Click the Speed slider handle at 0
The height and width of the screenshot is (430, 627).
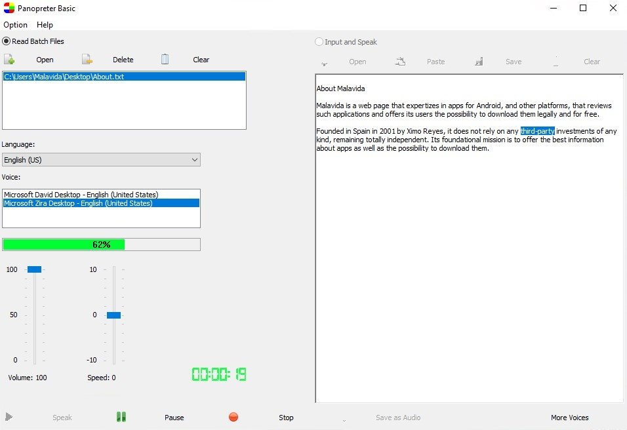click(x=113, y=315)
